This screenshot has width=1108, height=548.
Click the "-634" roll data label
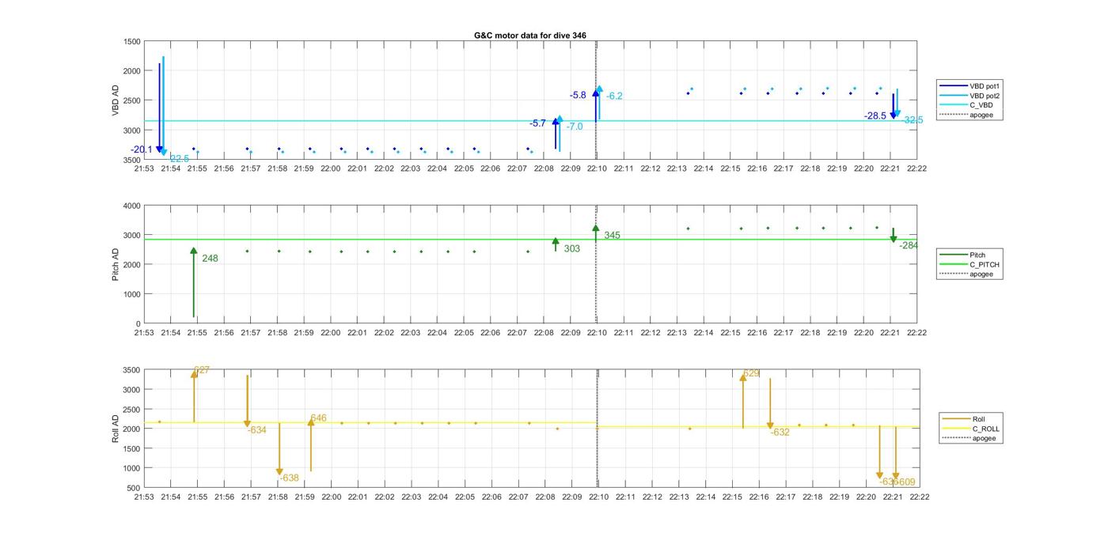pyautogui.click(x=256, y=430)
